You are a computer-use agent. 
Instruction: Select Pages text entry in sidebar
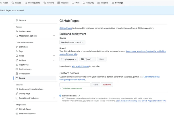coord(22,78)
